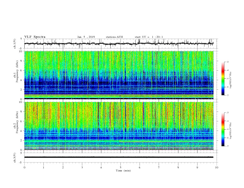
Task: Click the time axis tick label "3"
Action: point(82,167)
